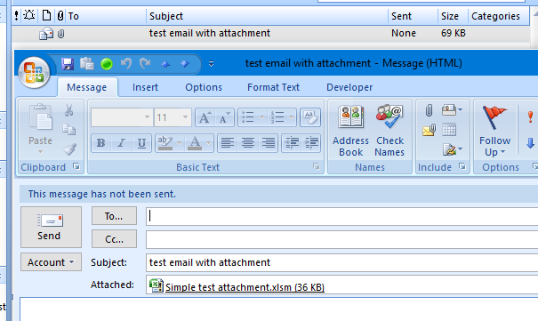The image size is (538, 321).
Task: Toggle Underline formatting
Action: click(141, 142)
